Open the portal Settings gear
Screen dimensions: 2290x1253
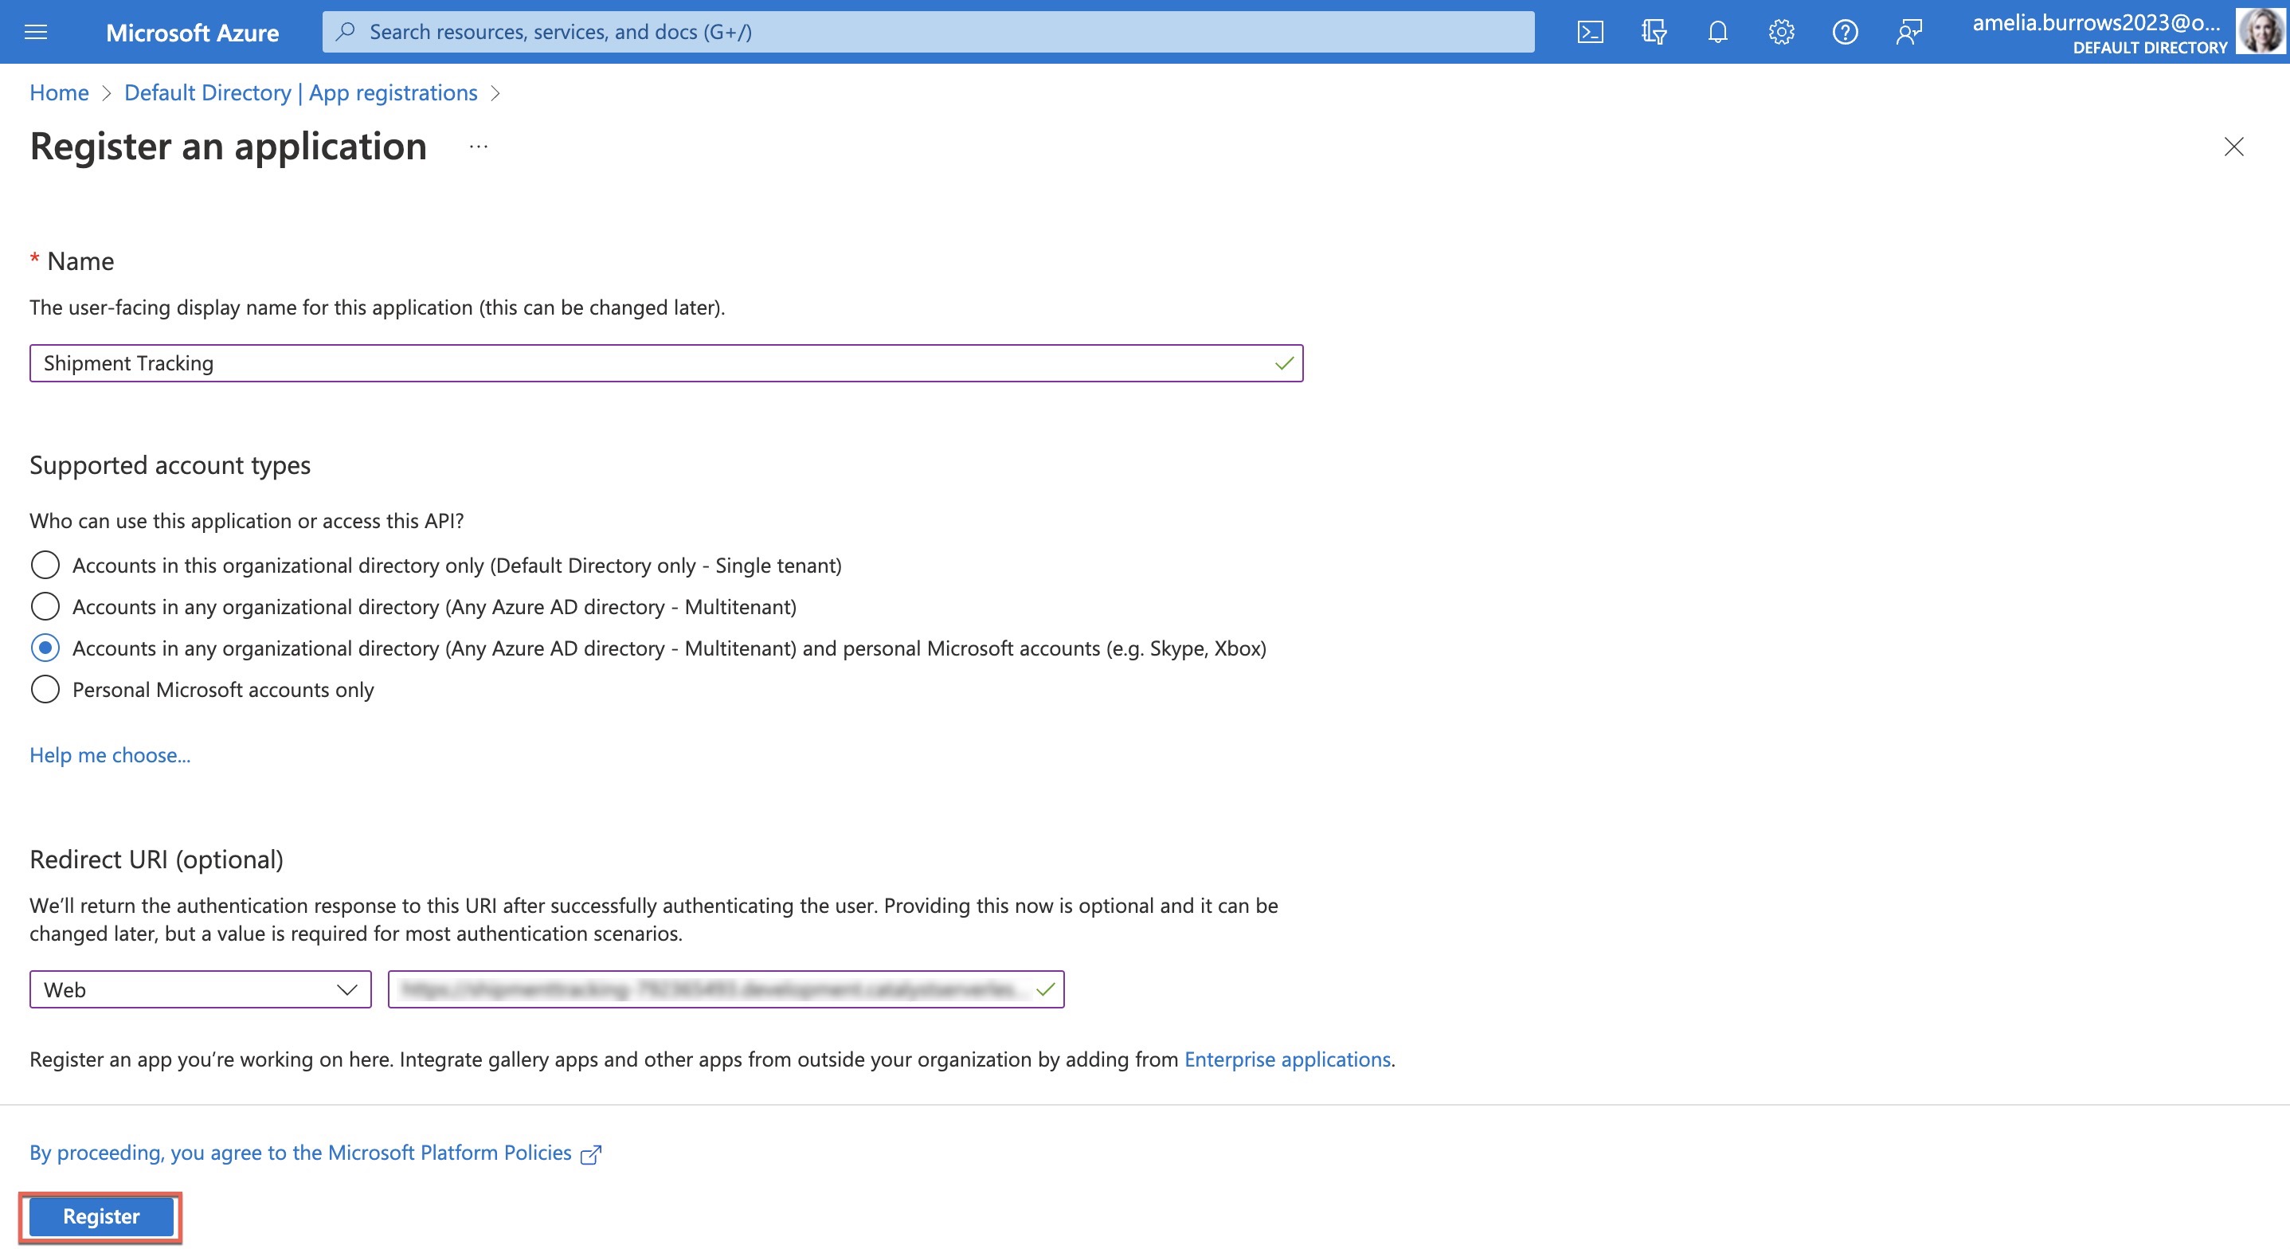[1780, 31]
